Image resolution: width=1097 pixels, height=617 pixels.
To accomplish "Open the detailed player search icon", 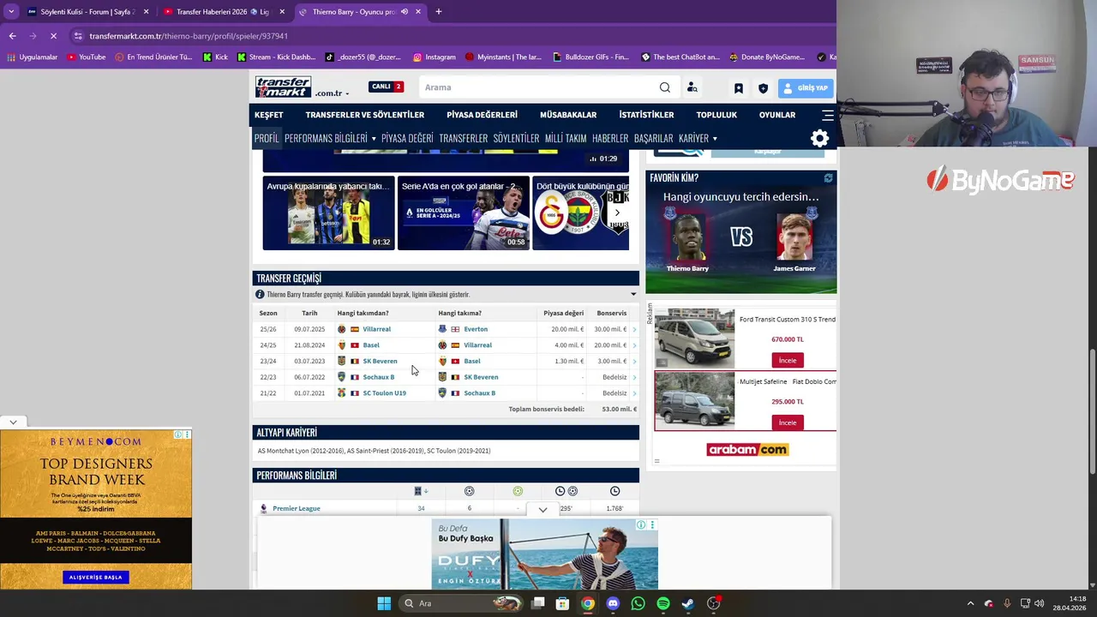I will pos(692,87).
